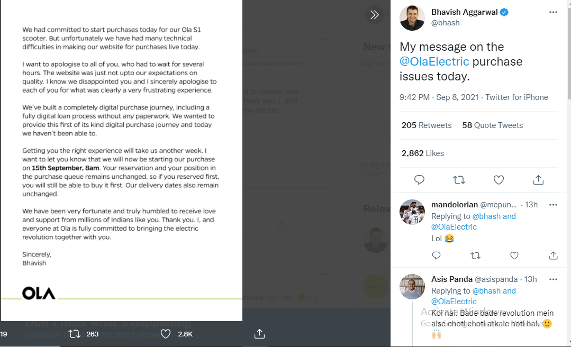Share the main tweet using the share icon
Viewport: 571px width, 347px height.
(x=538, y=180)
